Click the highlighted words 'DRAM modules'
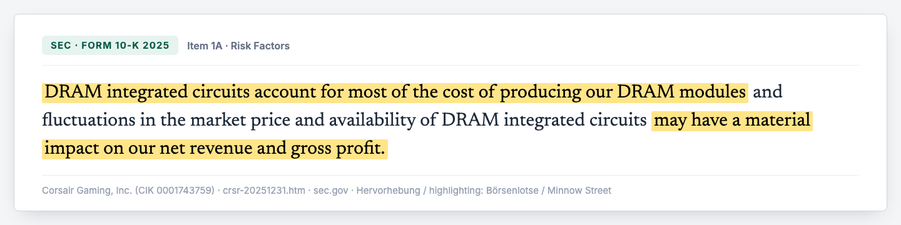The height and width of the screenshot is (225, 901). coord(682,92)
